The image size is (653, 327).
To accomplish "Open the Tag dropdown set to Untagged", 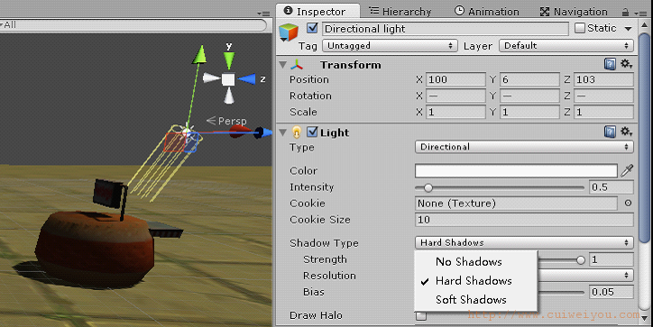I will [x=390, y=46].
